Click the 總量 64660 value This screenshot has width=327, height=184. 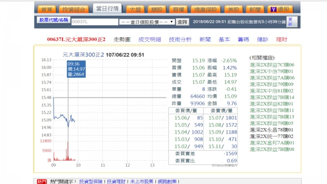[198, 96]
